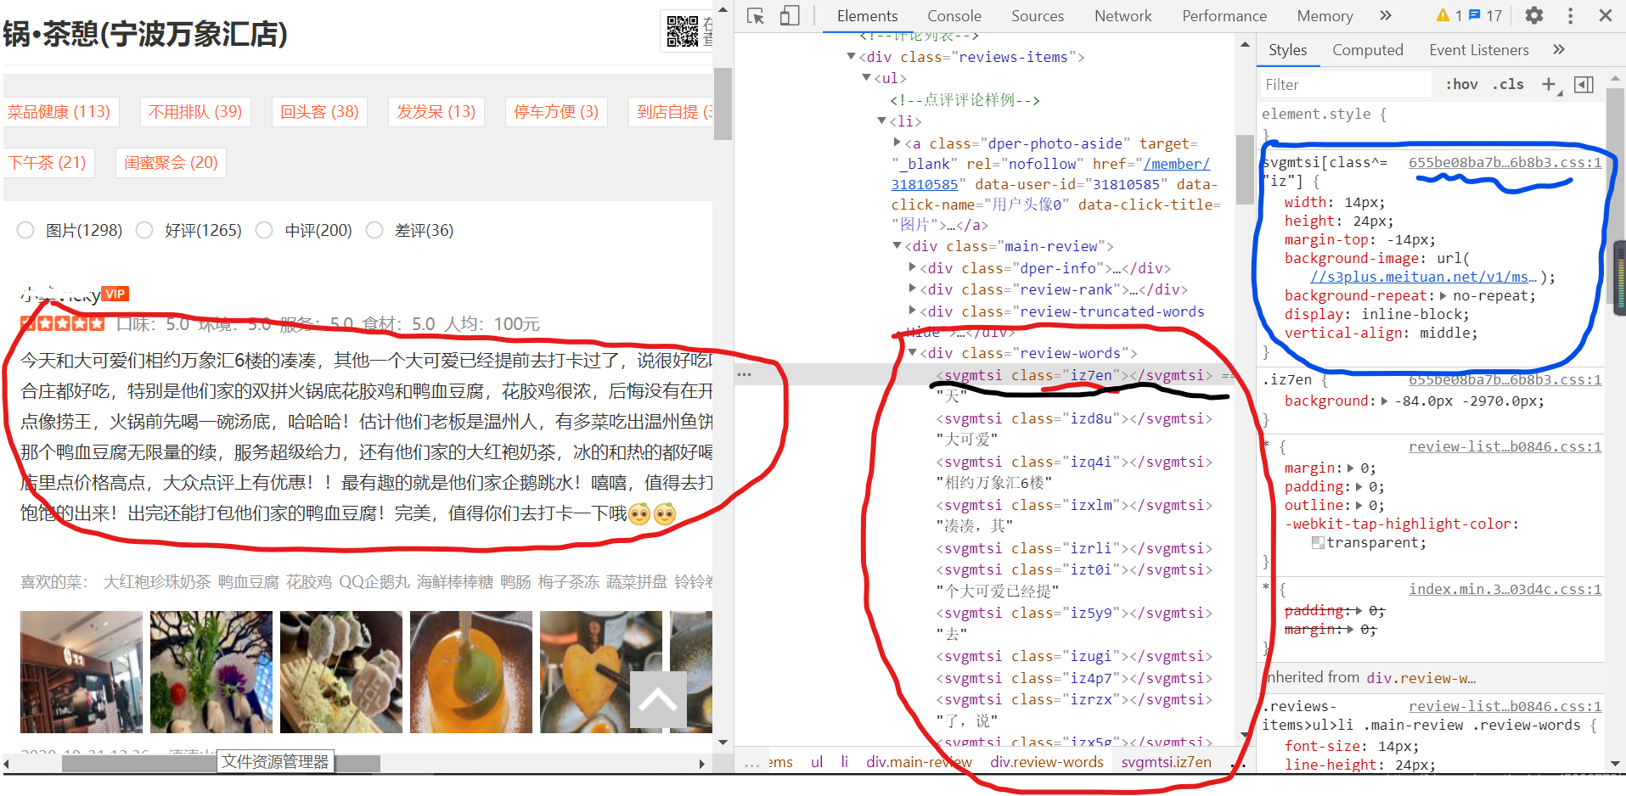
Task: Activate the inspect element picker icon
Action: (756, 16)
